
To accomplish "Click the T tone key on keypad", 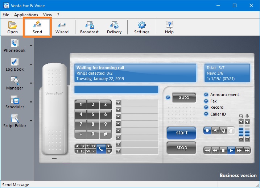I will [77, 151].
